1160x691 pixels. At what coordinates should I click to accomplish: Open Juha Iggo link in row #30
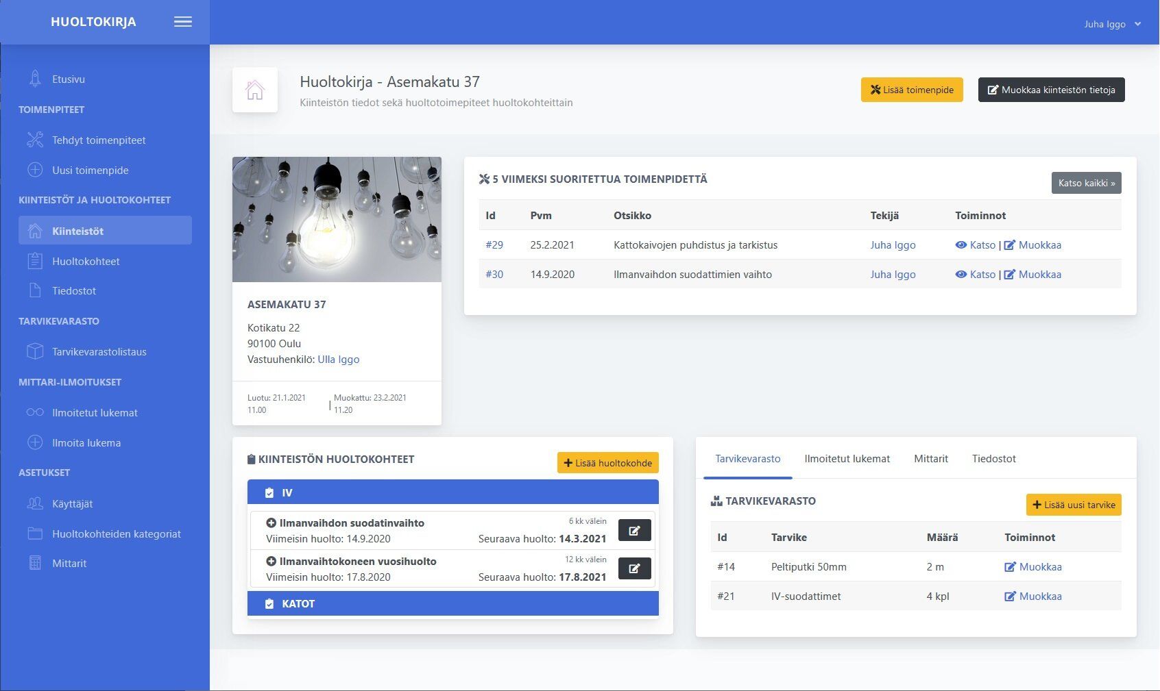pos(893,275)
